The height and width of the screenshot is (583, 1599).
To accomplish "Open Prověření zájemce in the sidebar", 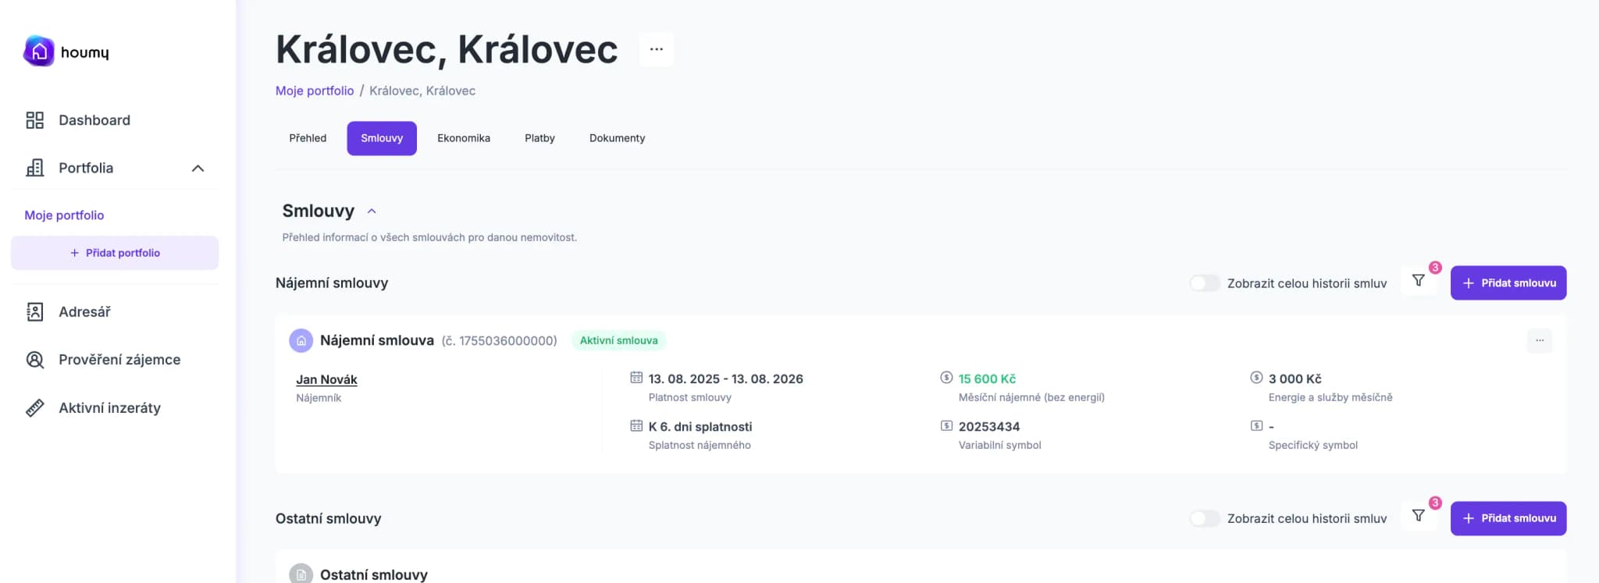I will tap(119, 359).
